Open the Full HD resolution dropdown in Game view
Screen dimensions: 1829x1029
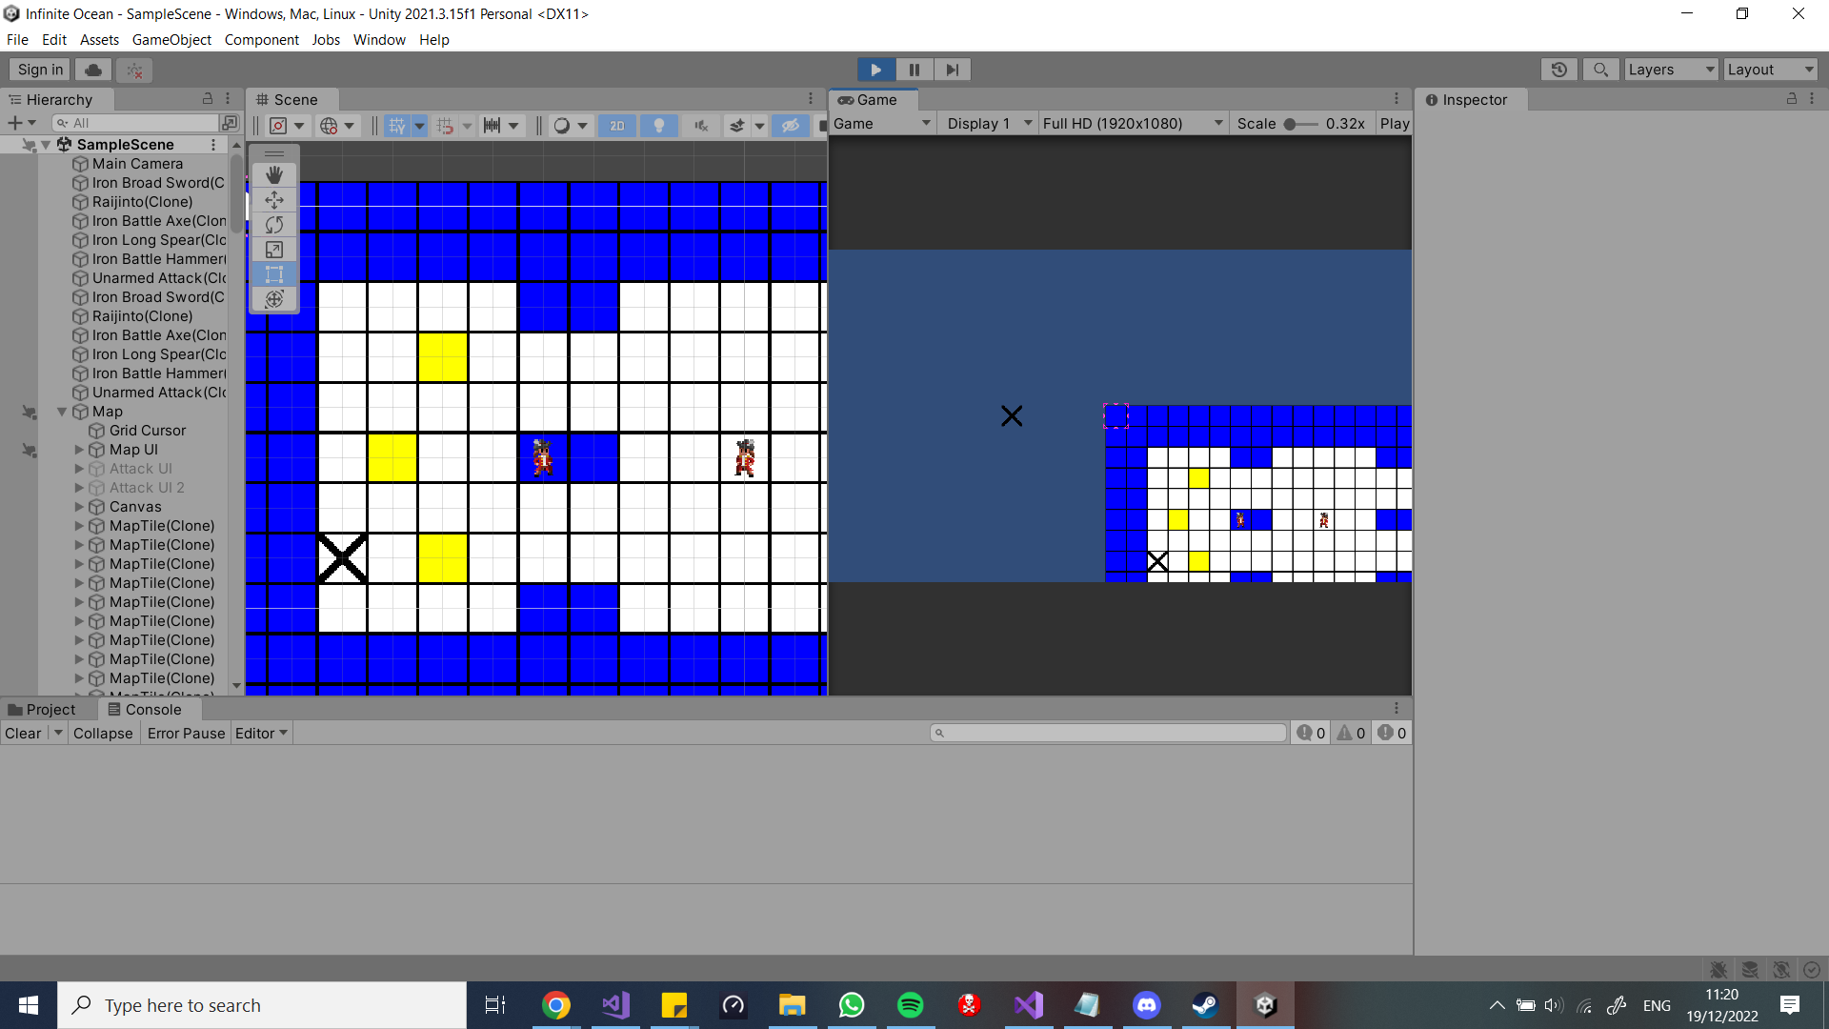pyautogui.click(x=1132, y=123)
